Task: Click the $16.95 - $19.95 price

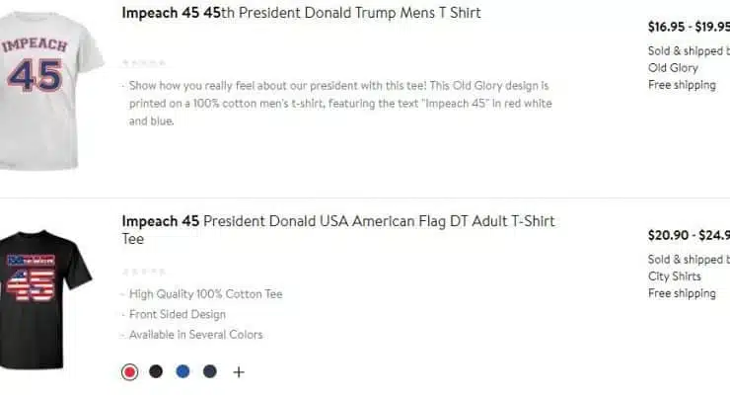Action: coord(689,27)
